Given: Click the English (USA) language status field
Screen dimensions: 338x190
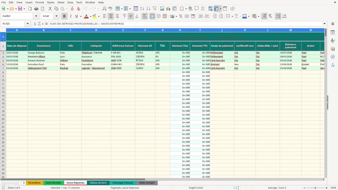Looking at the screenshot, I should point(196,188).
